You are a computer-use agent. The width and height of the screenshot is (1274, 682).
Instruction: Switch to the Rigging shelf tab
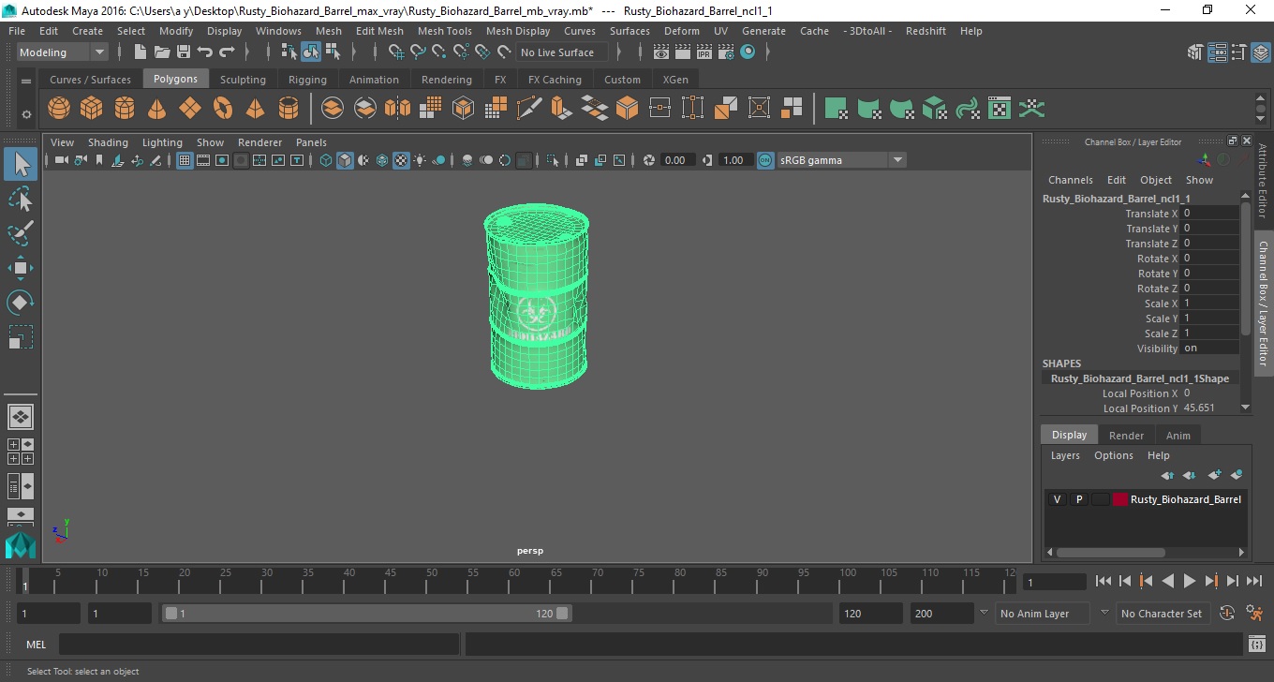307,80
